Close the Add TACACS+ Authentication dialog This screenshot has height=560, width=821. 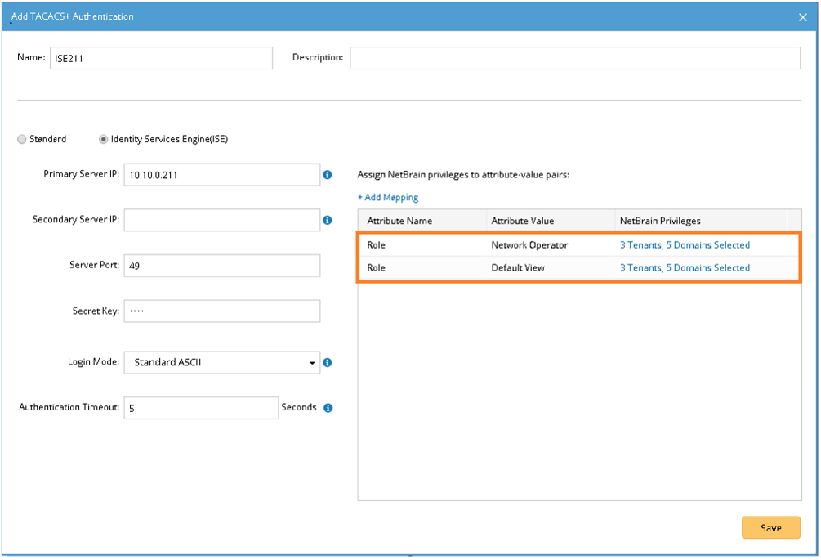[x=802, y=16]
